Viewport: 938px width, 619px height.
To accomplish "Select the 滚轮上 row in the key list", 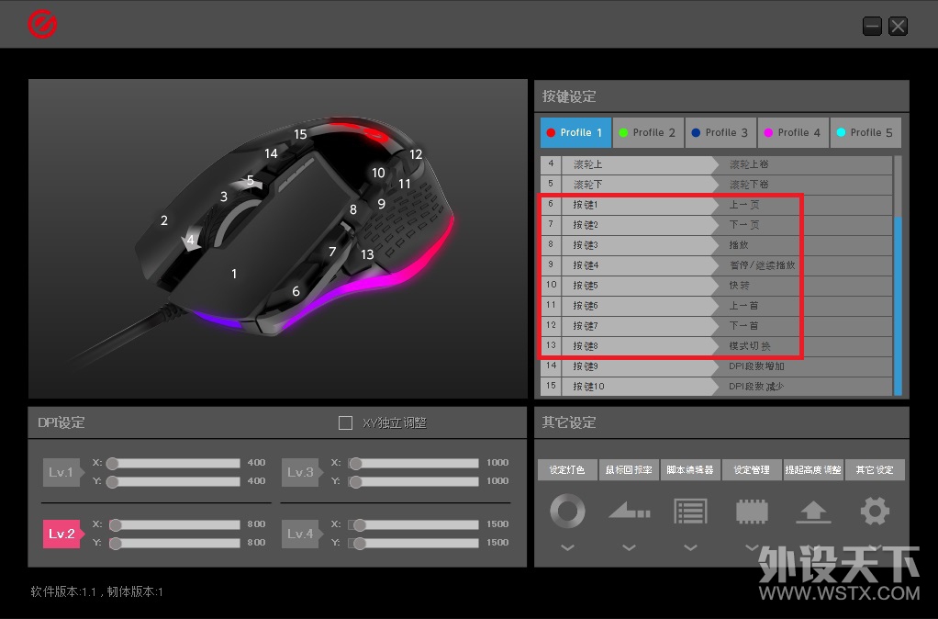I will pos(716,164).
